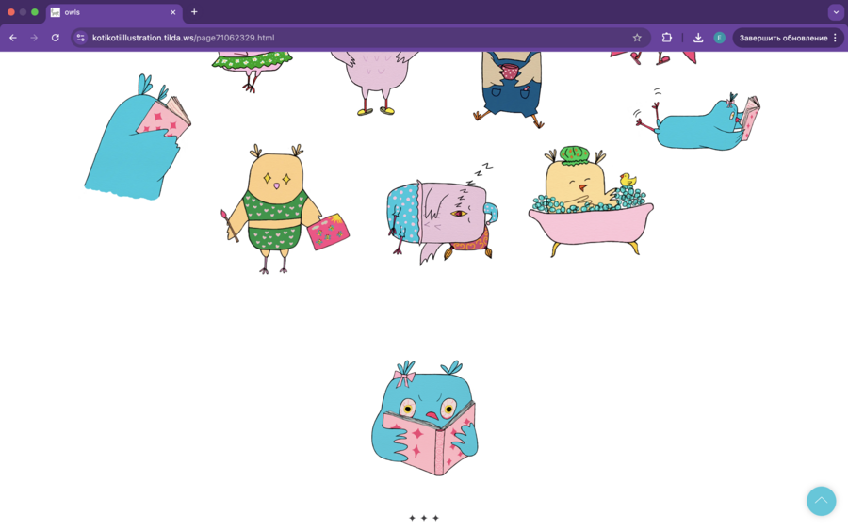
Task: Click the forward navigation arrow
Action: [x=34, y=38]
